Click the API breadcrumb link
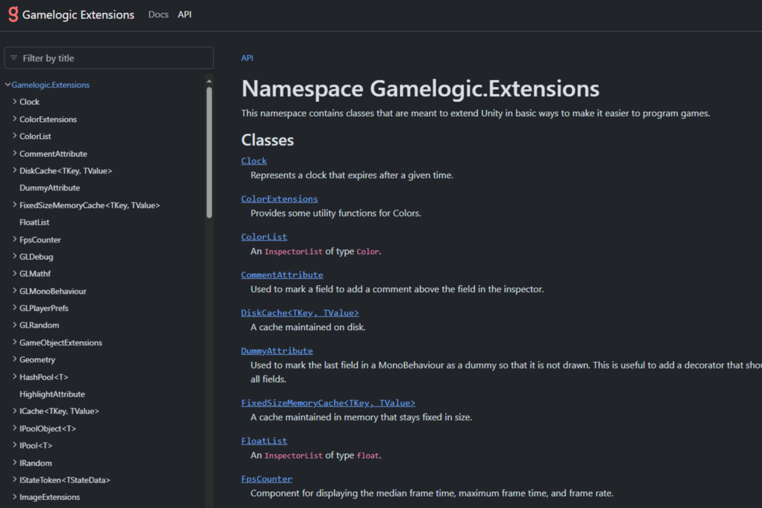762x508 pixels. (247, 58)
